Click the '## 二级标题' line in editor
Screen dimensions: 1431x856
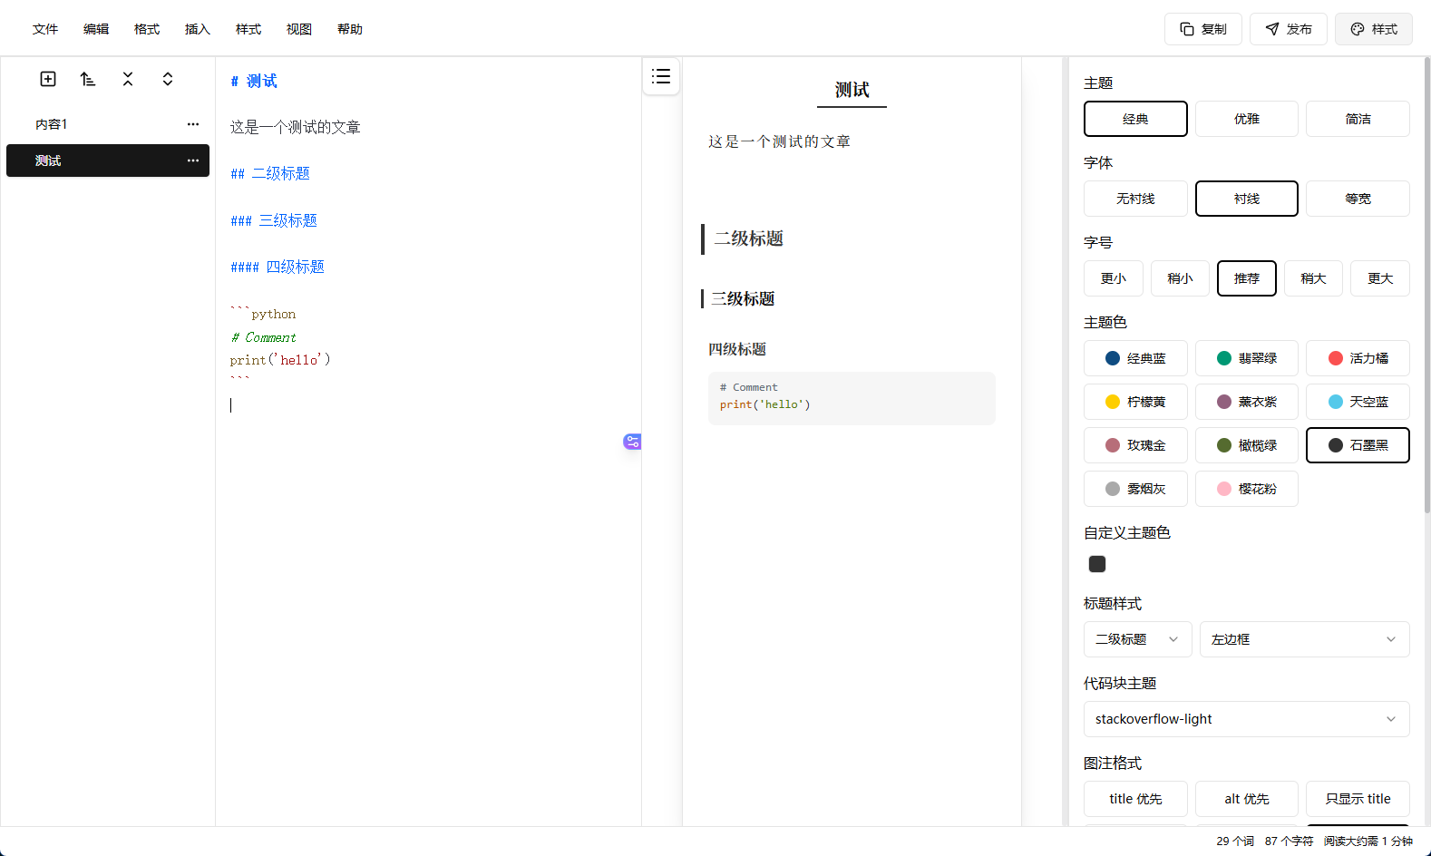coord(270,173)
